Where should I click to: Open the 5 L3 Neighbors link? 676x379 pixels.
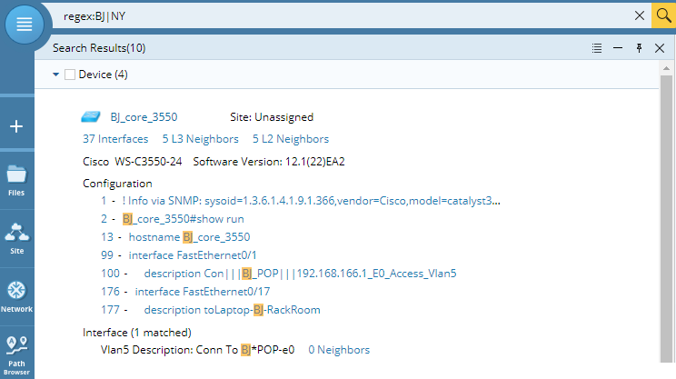200,139
